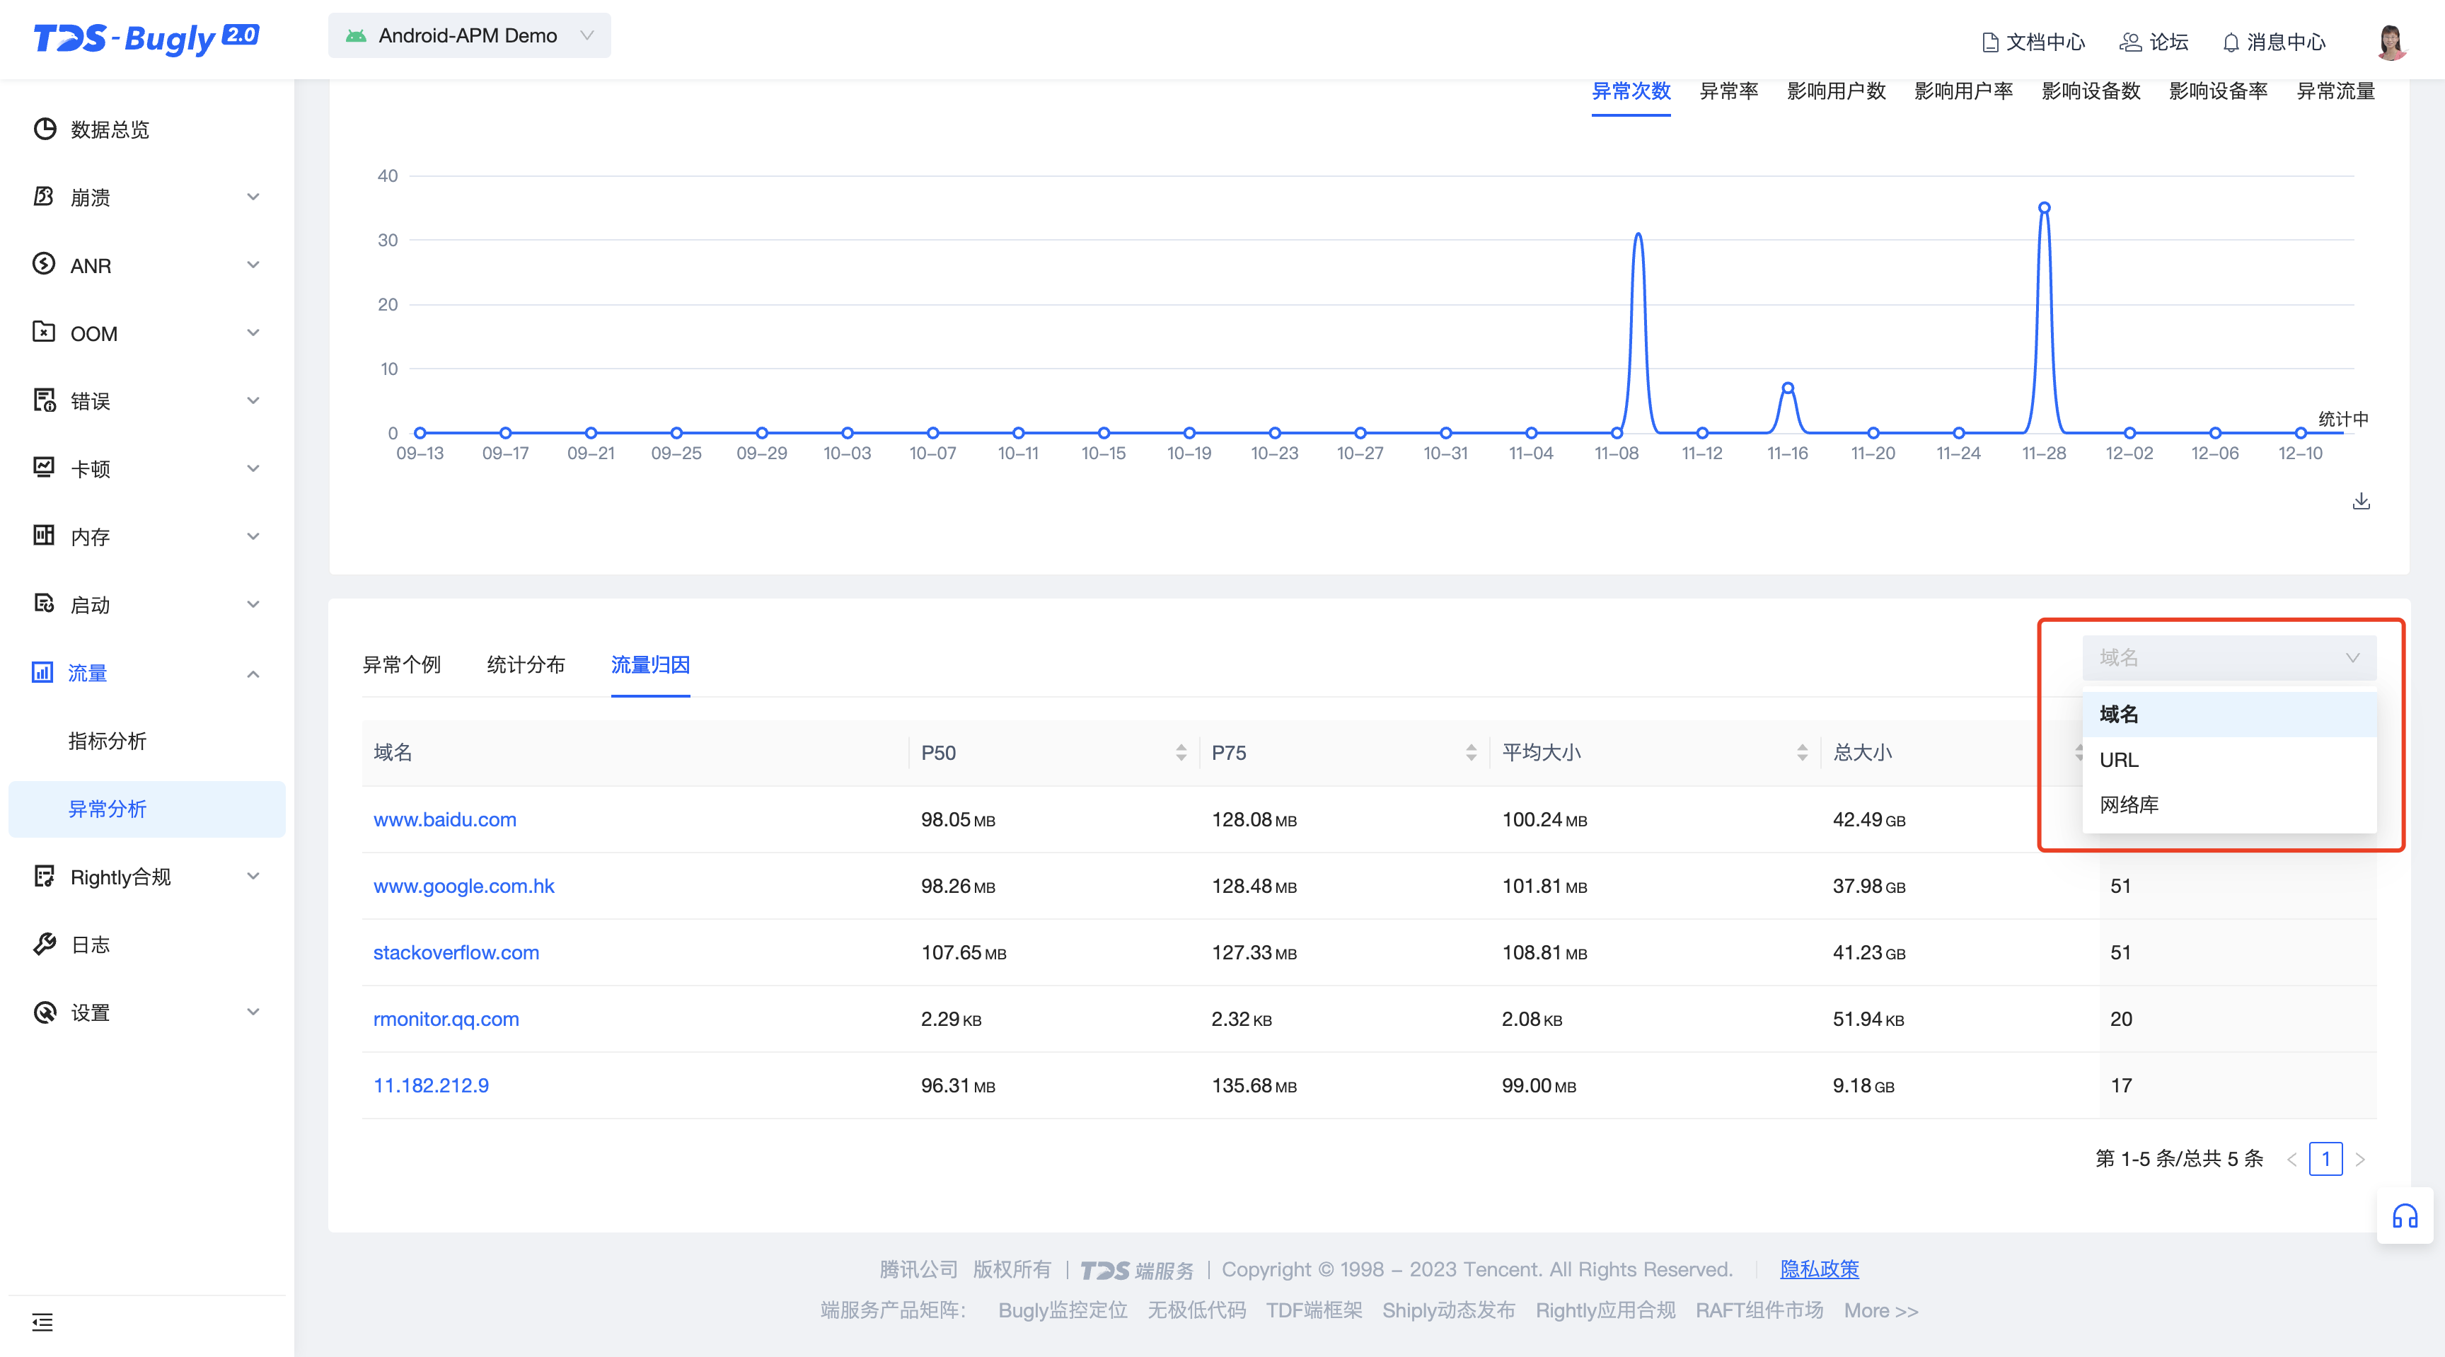This screenshot has width=2445, height=1357.
Task: Click the ANR sidebar icon
Action: 44,264
